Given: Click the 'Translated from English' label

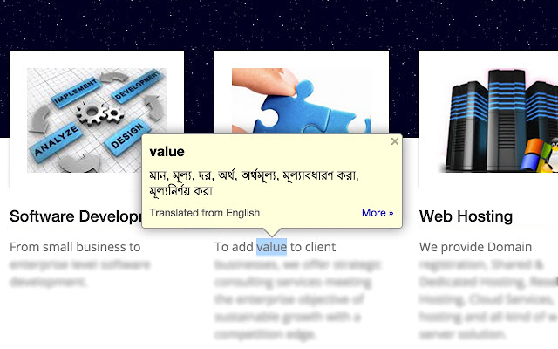Looking at the screenshot, I should tap(205, 213).
